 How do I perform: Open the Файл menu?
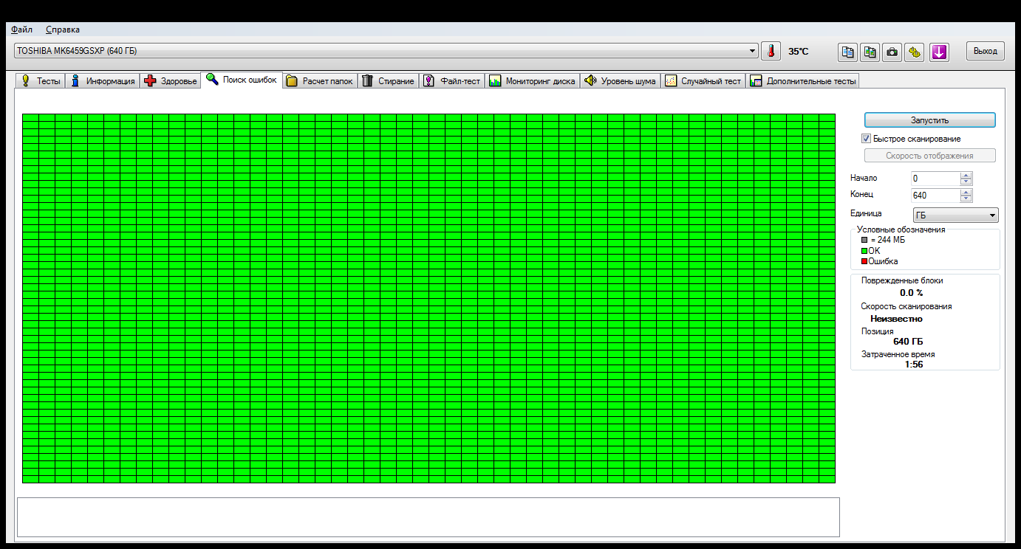tap(22, 30)
